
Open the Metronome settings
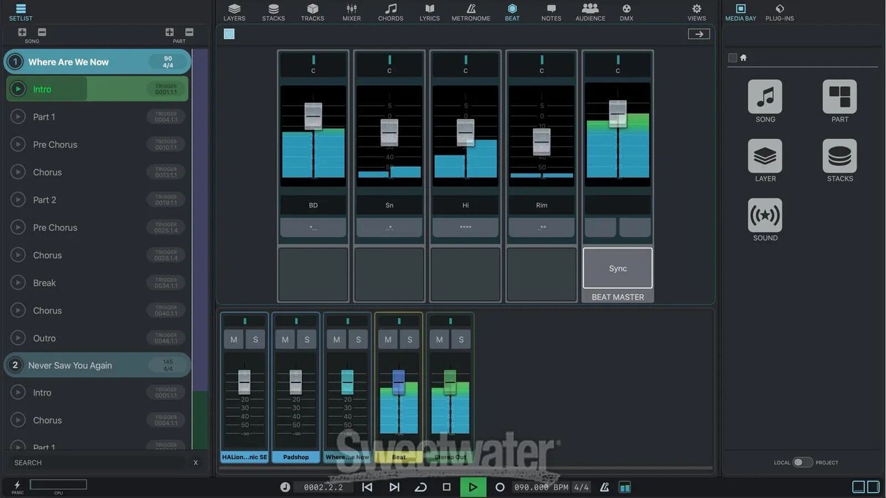click(471, 12)
